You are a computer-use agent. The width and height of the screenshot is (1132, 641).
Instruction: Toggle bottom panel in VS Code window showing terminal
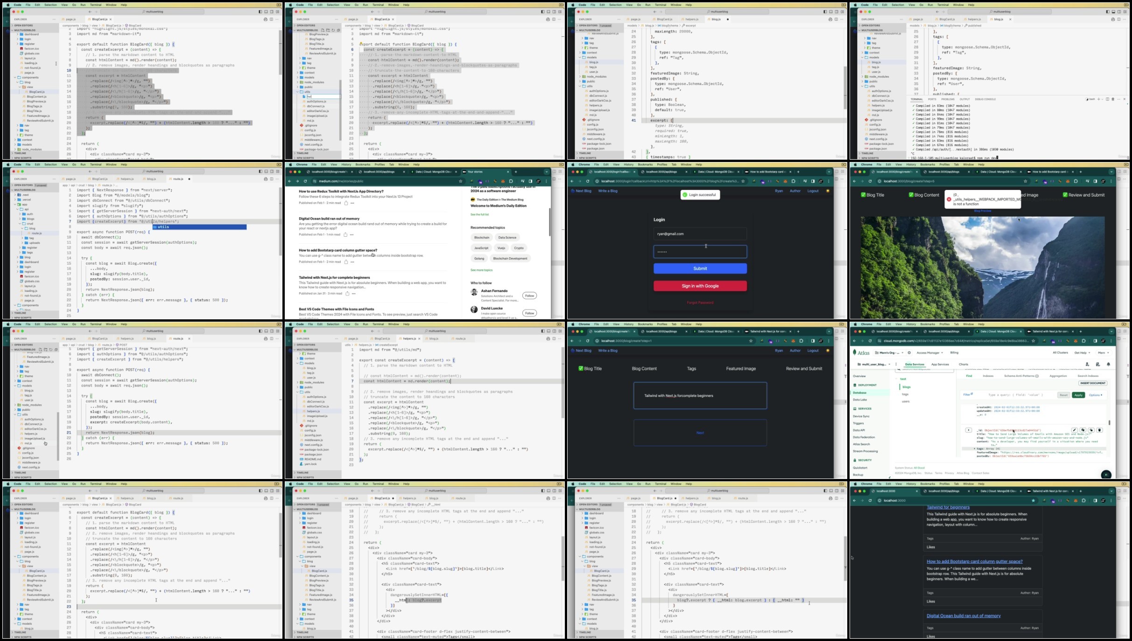(1113, 12)
